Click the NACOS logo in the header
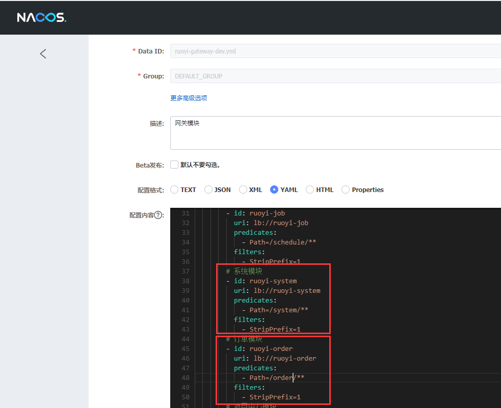501x408 pixels. pos(41,17)
